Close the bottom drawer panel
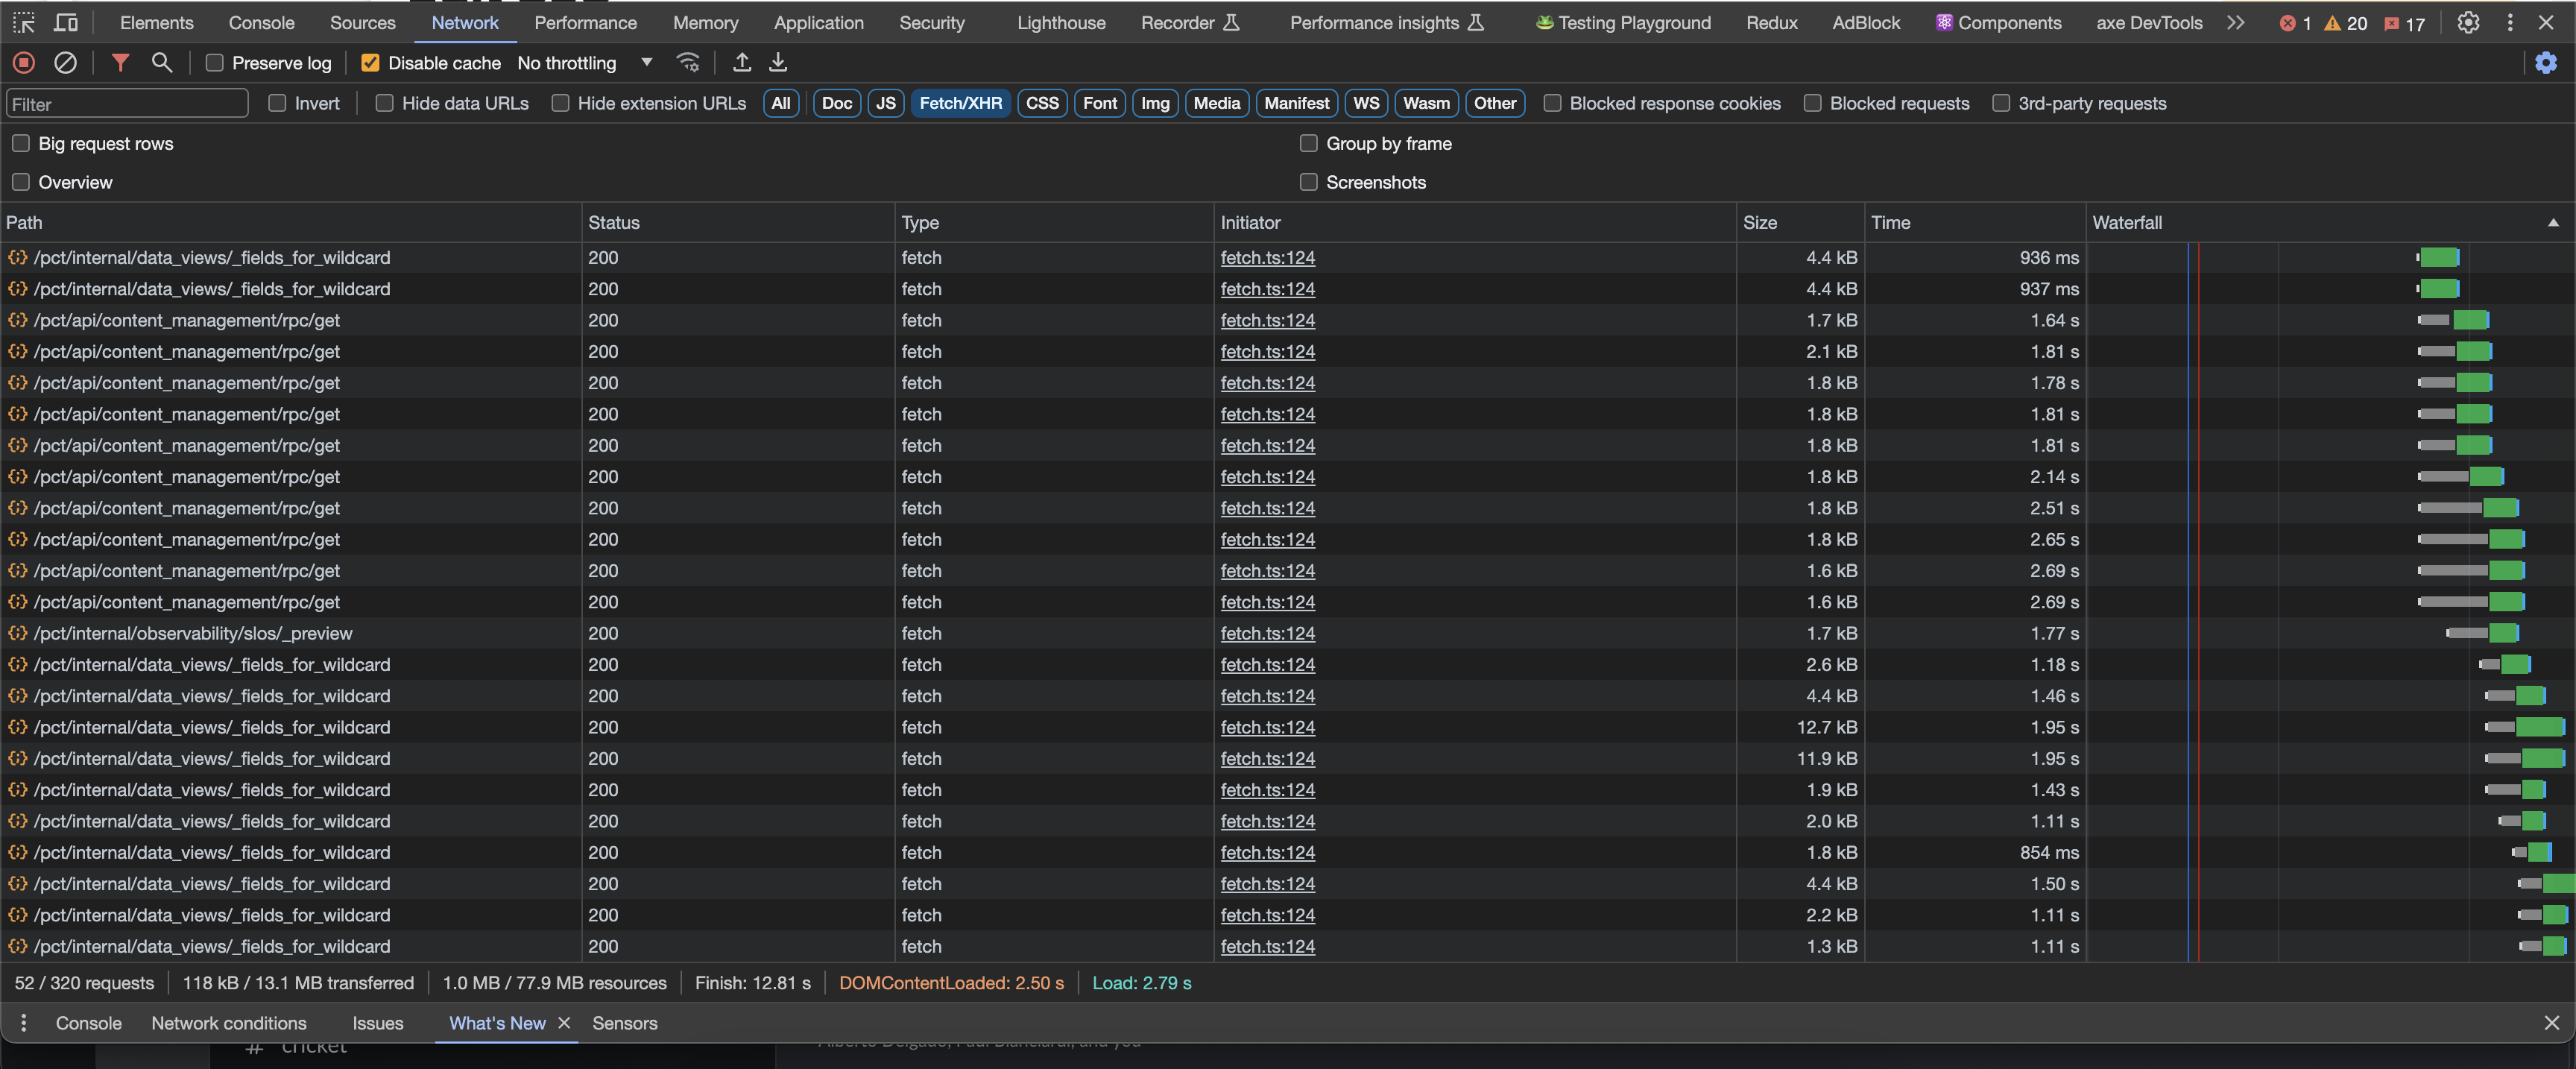2576x1069 pixels. [x=2552, y=1022]
